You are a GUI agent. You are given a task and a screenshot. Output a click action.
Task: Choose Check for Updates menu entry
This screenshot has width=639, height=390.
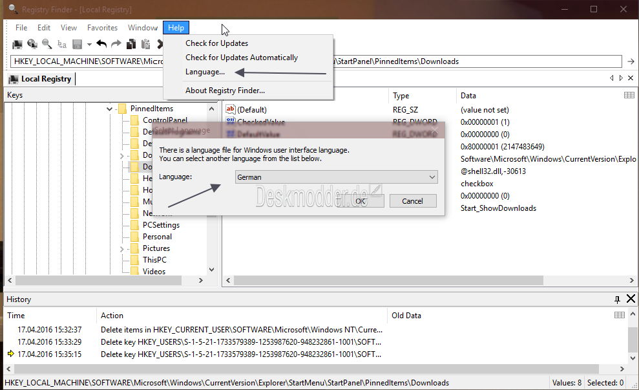pyautogui.click(x=217, y=43)
